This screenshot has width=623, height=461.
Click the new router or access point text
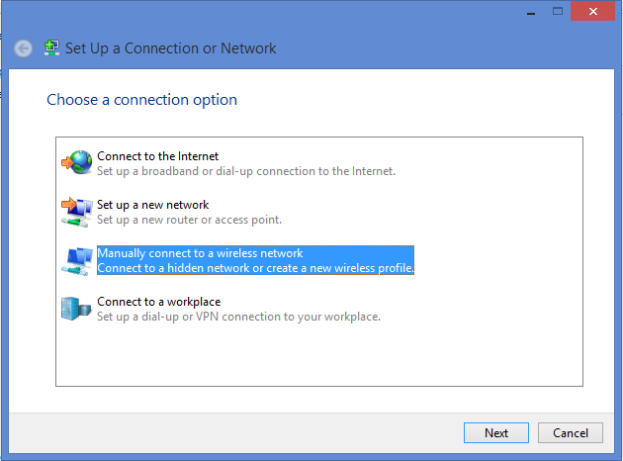[190, 220]
